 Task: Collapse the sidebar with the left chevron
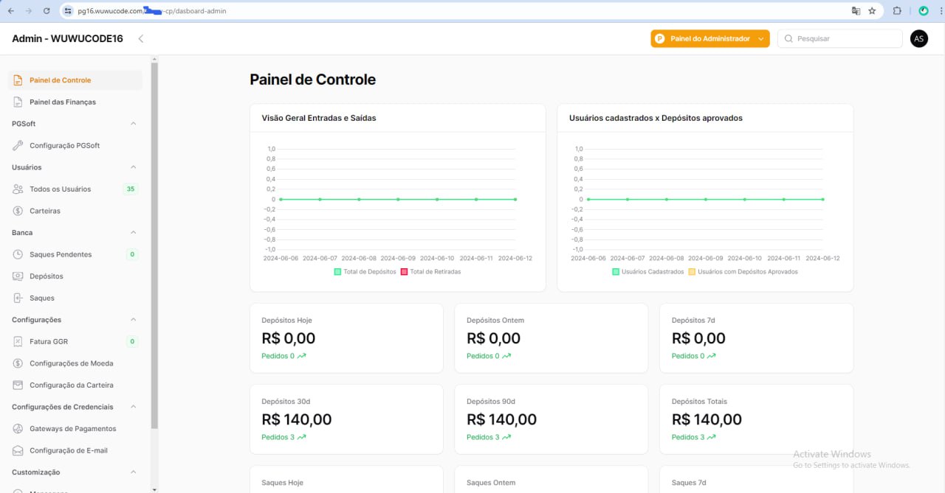click(141, 38)
